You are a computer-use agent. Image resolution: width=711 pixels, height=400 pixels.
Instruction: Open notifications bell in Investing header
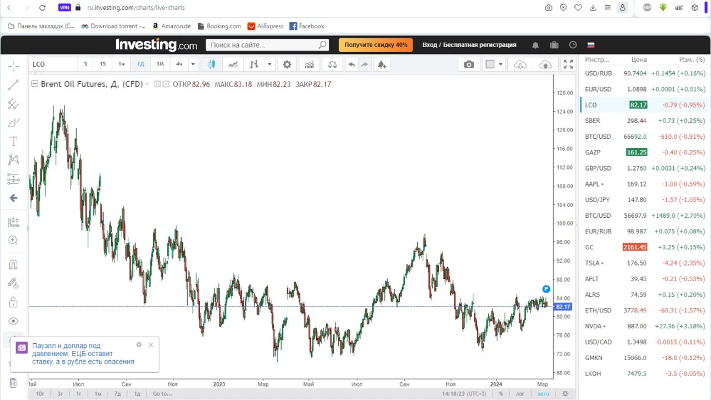tap(535, 45)
